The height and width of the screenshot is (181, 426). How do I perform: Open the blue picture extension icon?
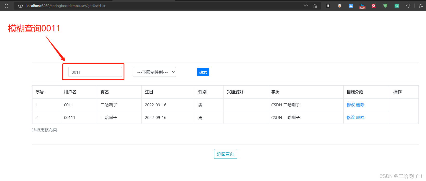point(351,6)
